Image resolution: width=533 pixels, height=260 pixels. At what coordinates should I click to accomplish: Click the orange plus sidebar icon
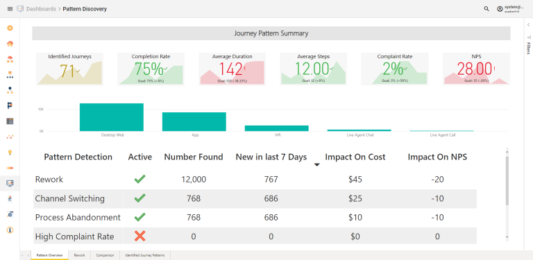point(10,28)
